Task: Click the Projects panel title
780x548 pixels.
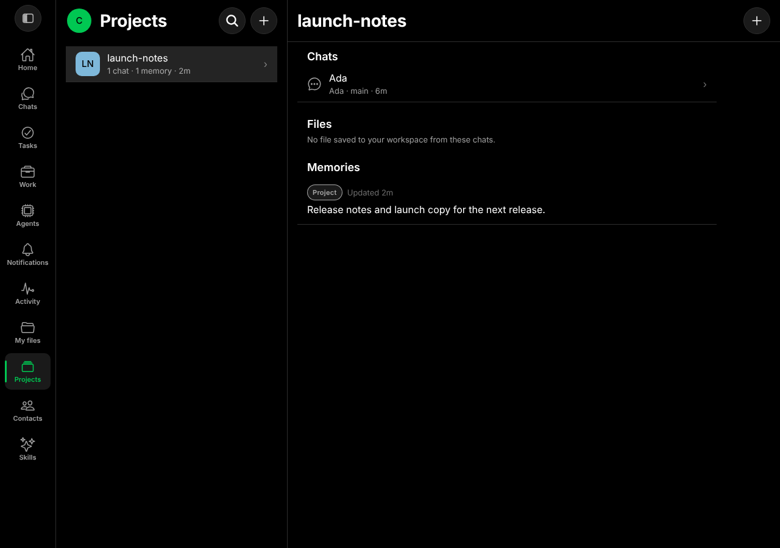Action: (x=133, y=21)
